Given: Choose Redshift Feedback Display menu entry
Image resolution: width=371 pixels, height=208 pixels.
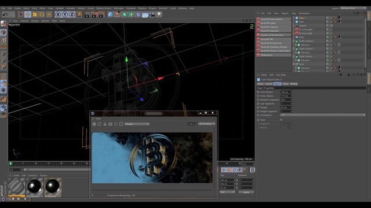Looking at the screenshot, I should tap(274, 47).
